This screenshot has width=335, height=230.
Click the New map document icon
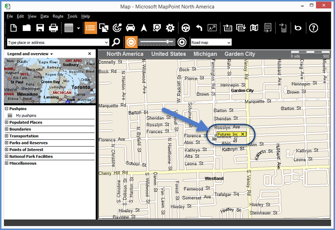tap(14, 28)
